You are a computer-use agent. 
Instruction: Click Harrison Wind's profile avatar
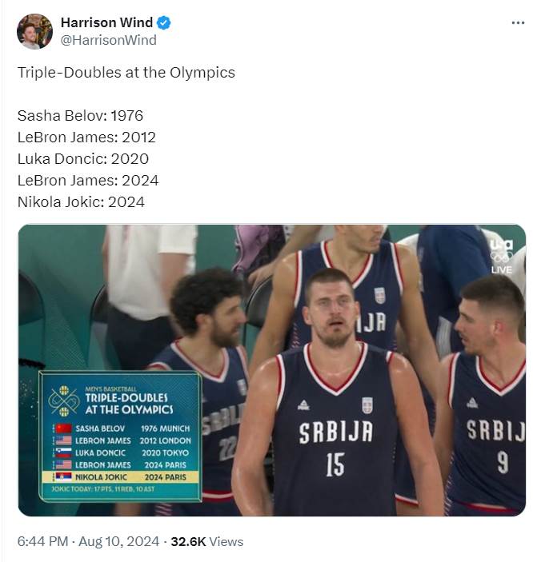tap(35, 31)
